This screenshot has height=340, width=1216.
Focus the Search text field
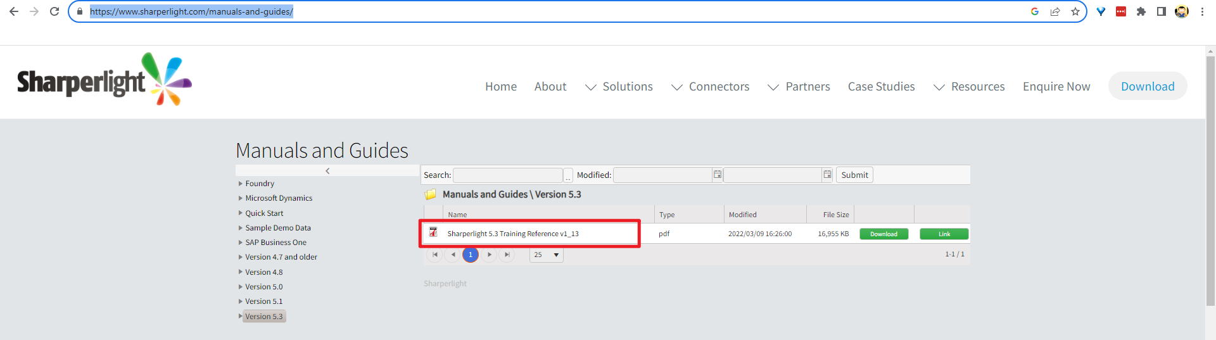pos(508,175)
